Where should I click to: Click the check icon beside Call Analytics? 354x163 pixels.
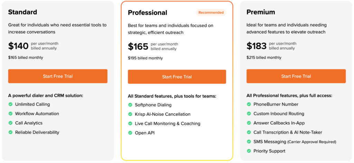click(x=10, y=123)
